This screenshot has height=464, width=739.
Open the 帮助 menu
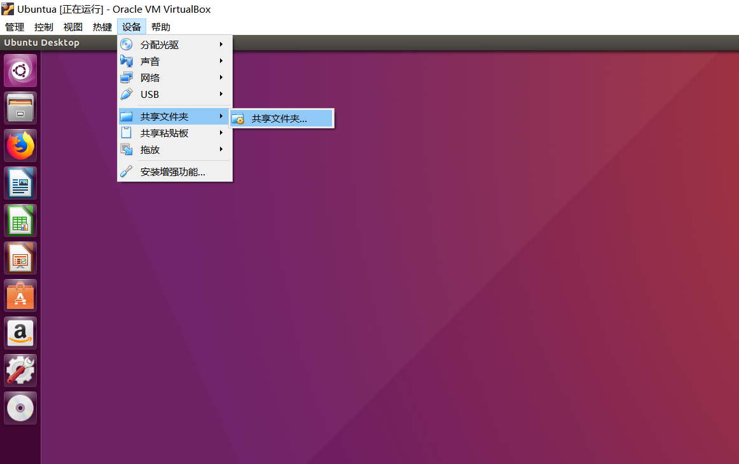[161, 27]
